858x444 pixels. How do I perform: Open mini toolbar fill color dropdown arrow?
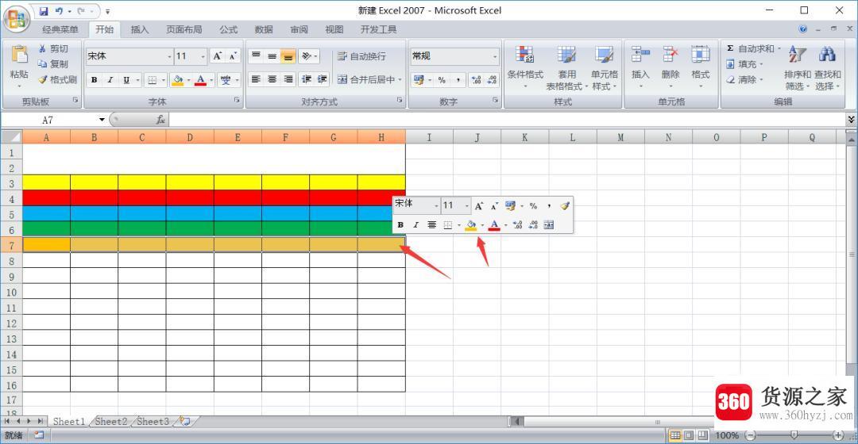[x=482, y=225]
